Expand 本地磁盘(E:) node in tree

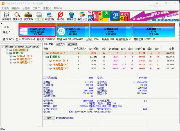pyautogui.click(x=11, y=59)
